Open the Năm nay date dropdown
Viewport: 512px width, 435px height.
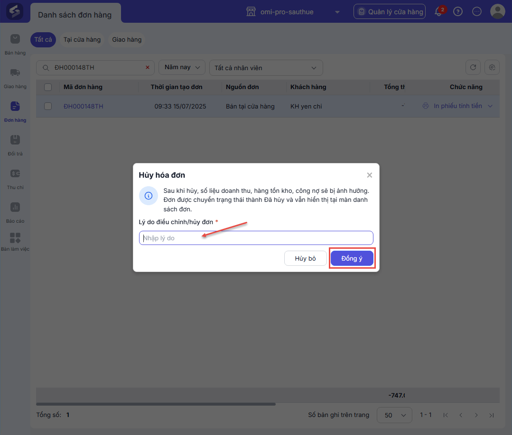pyautogui.click(x=182, y=67)
